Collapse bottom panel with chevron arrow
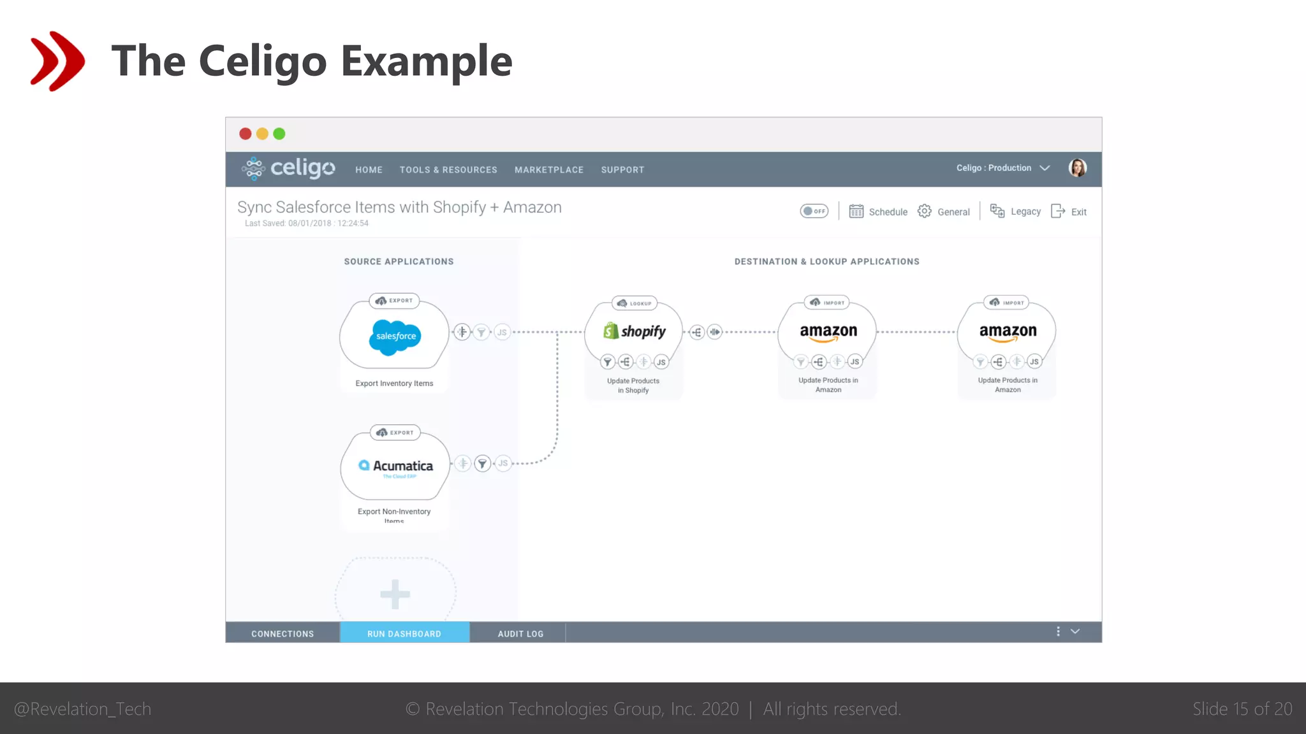 (x=1075, y=631)
